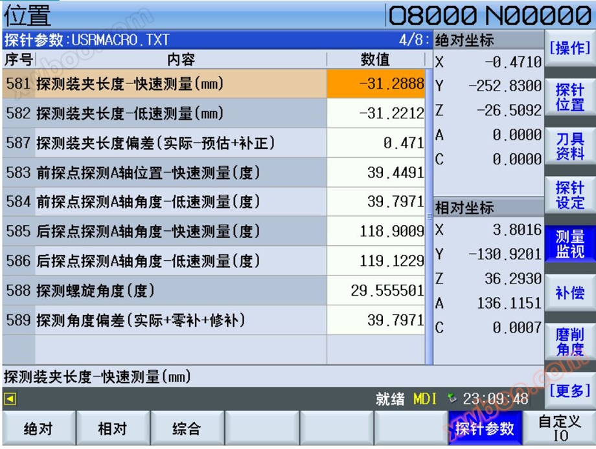Click the vertical scrollbar beside the parameter table

(x=428, y=214)
